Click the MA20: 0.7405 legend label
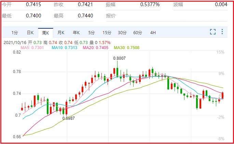Screen dimensions: 234x144 pos(96,48)
